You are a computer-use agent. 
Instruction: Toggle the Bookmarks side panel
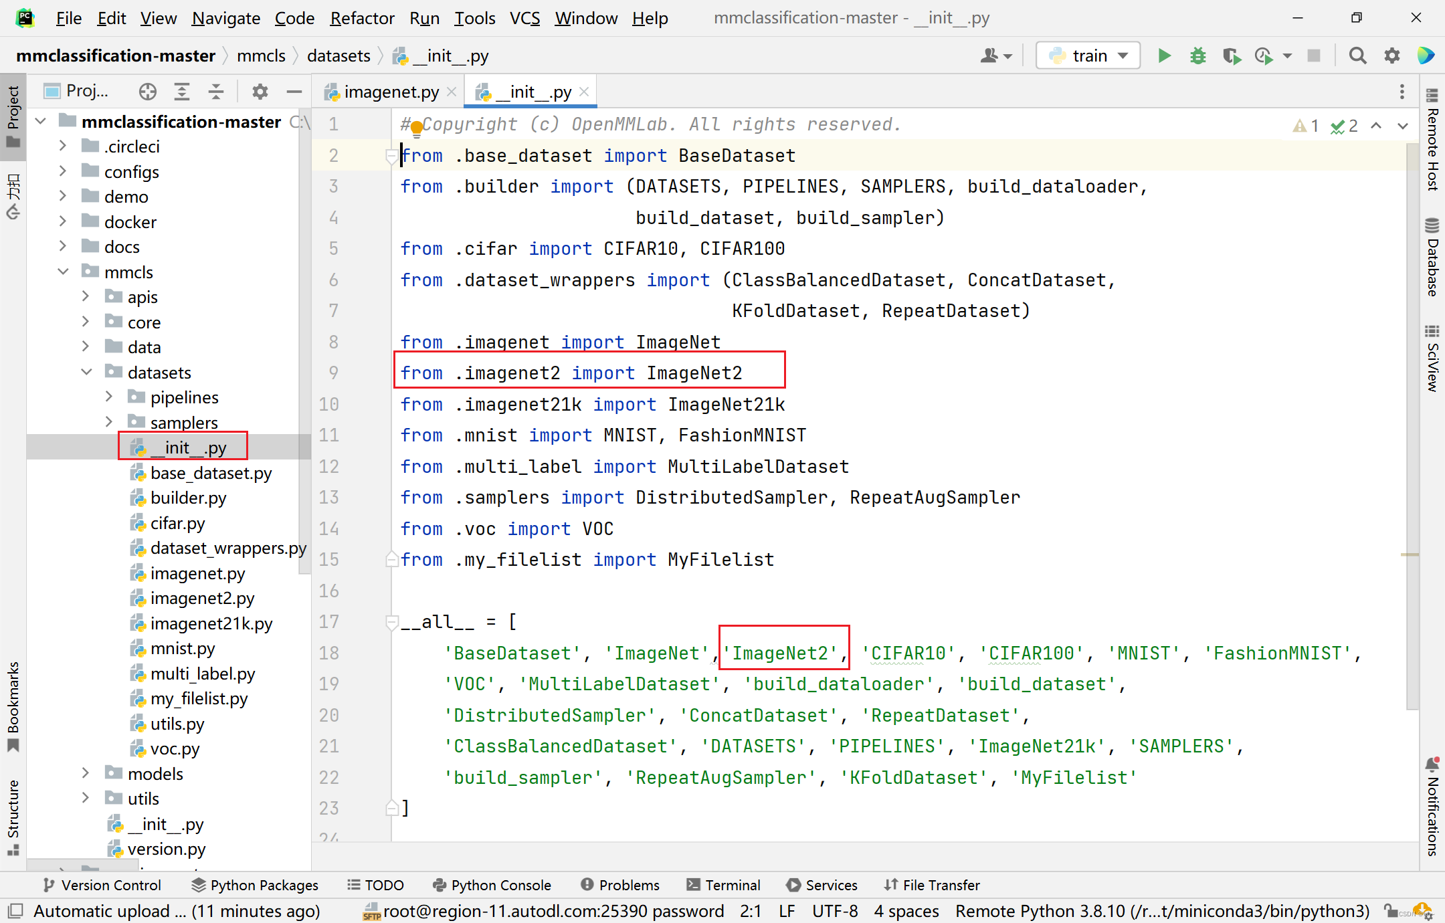coord(13,706)
